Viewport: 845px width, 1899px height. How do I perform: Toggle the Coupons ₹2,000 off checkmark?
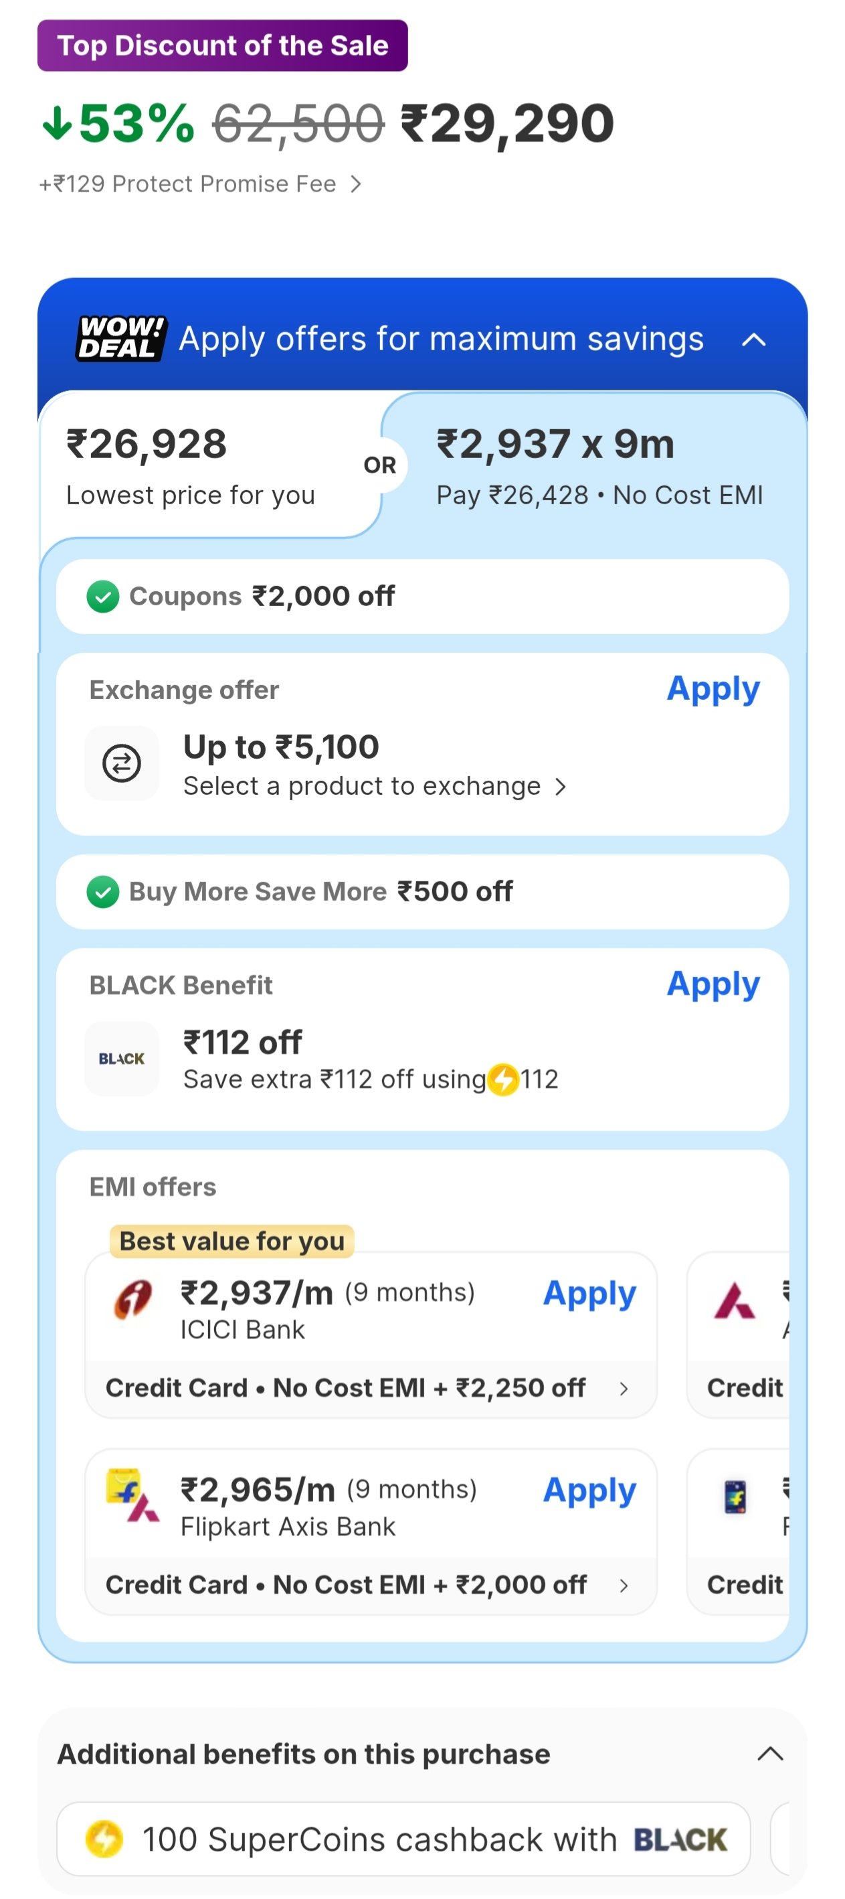click(103, 597)
